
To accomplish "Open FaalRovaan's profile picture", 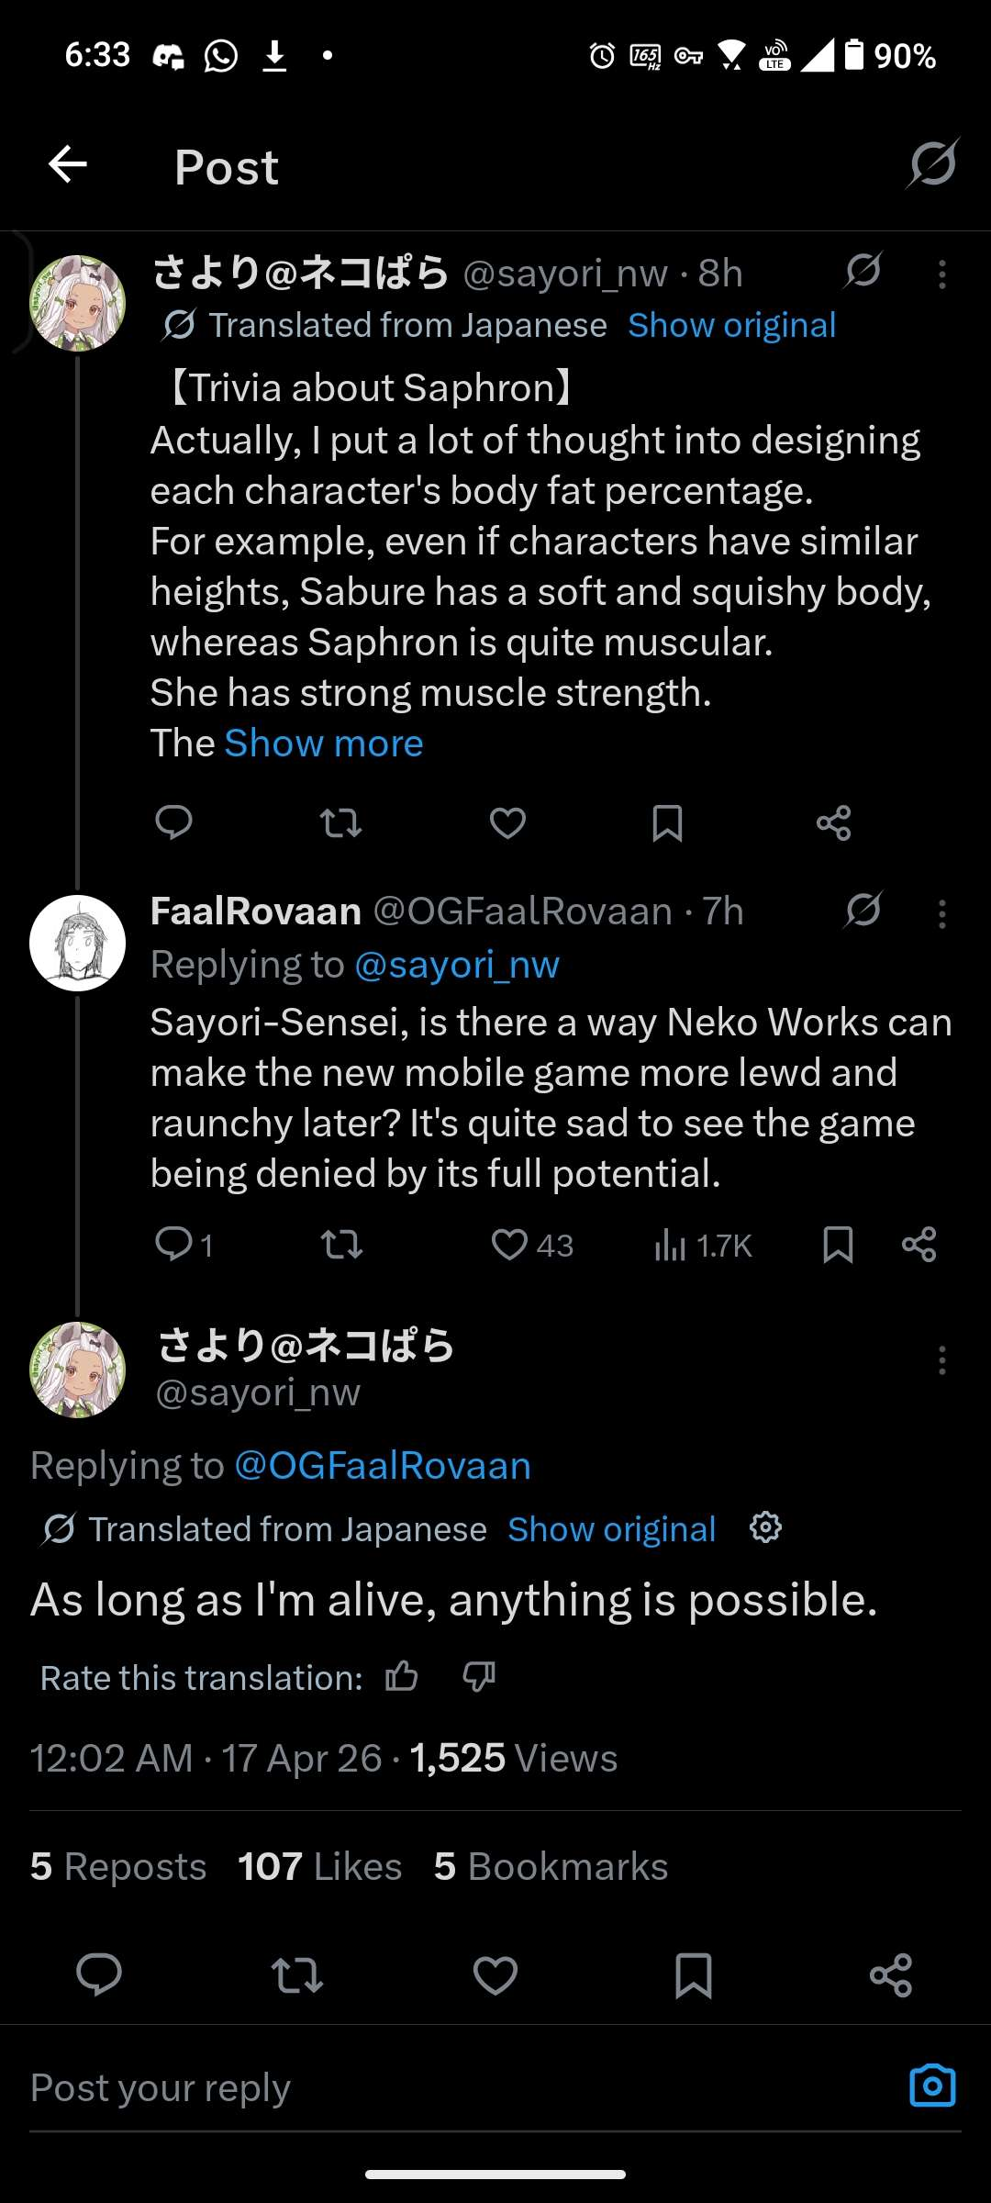I will tap(78, 943).
